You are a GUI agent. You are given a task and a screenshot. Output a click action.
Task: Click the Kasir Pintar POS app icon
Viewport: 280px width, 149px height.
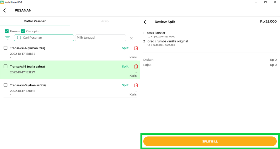tap(2, 2)
